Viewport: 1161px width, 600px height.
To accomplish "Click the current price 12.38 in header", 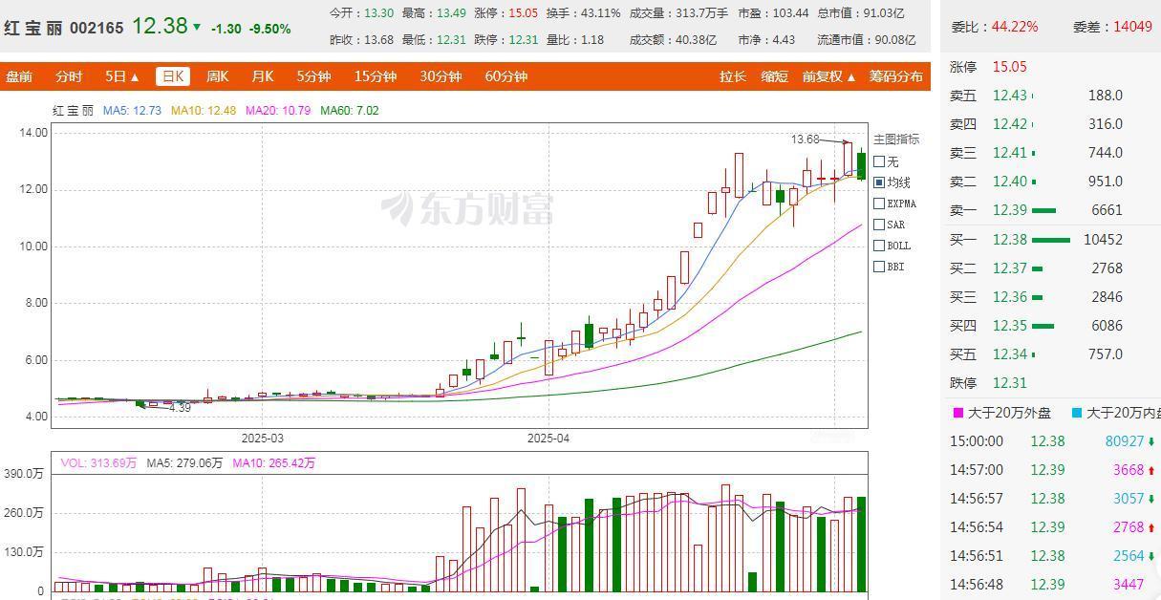I will click(x=160, y=26).
